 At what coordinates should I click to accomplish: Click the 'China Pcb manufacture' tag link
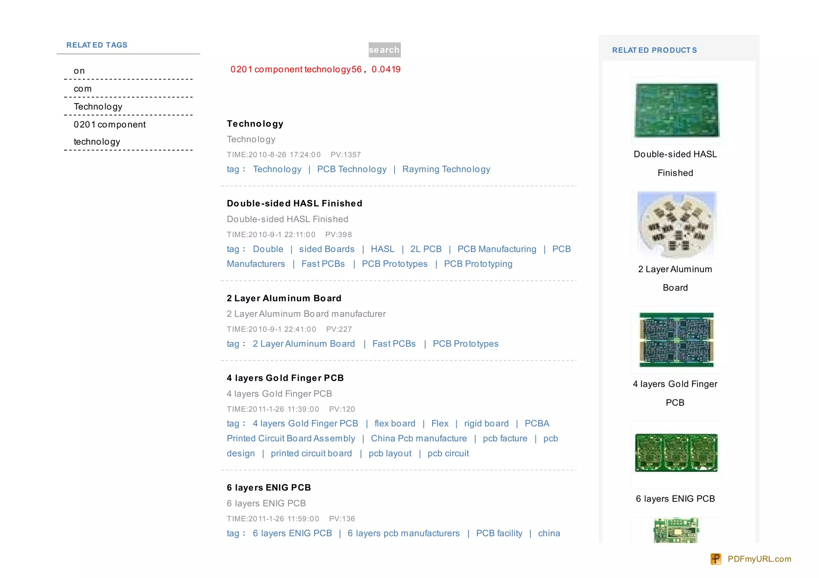click(419, 439)
